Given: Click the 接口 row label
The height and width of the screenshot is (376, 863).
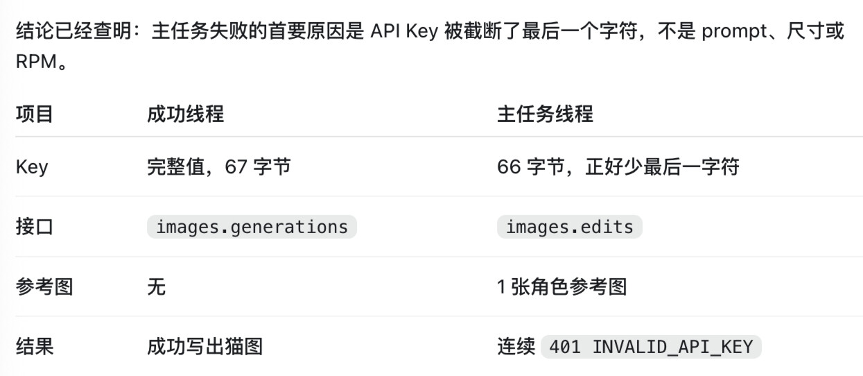Looking at the screenshot, I should click(35, 227).
